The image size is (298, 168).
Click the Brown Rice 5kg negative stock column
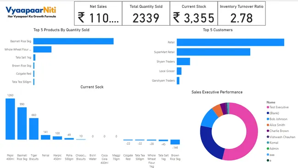175,142
